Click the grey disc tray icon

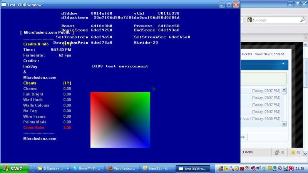click(280, 168)
